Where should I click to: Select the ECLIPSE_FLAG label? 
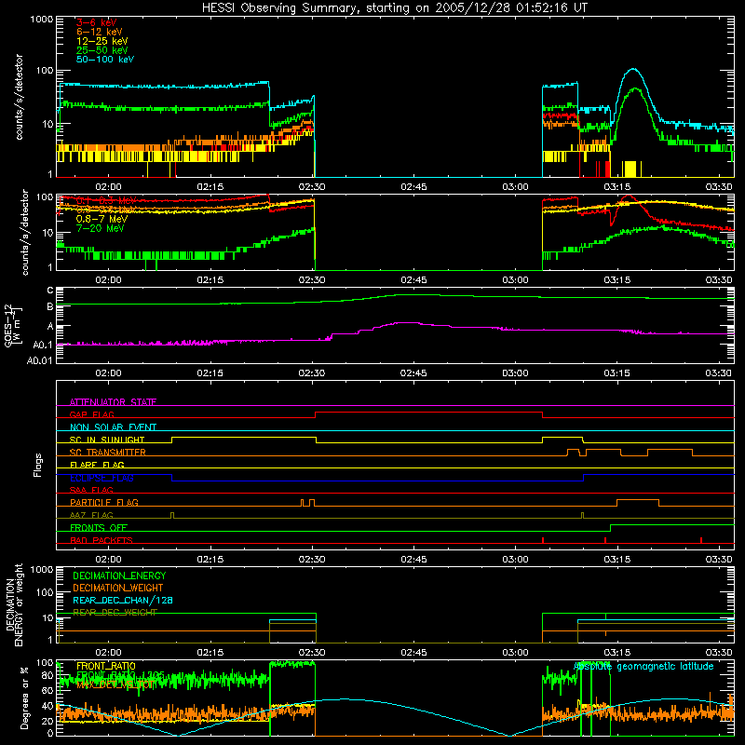[102, 478]
